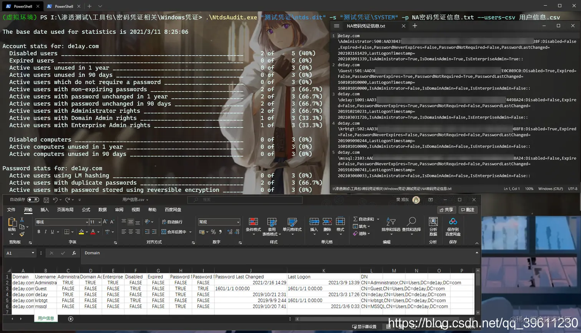Click the Redo arrow in Excel's quick access toolbar
The image size is (581, 333).
click(68, 199)
